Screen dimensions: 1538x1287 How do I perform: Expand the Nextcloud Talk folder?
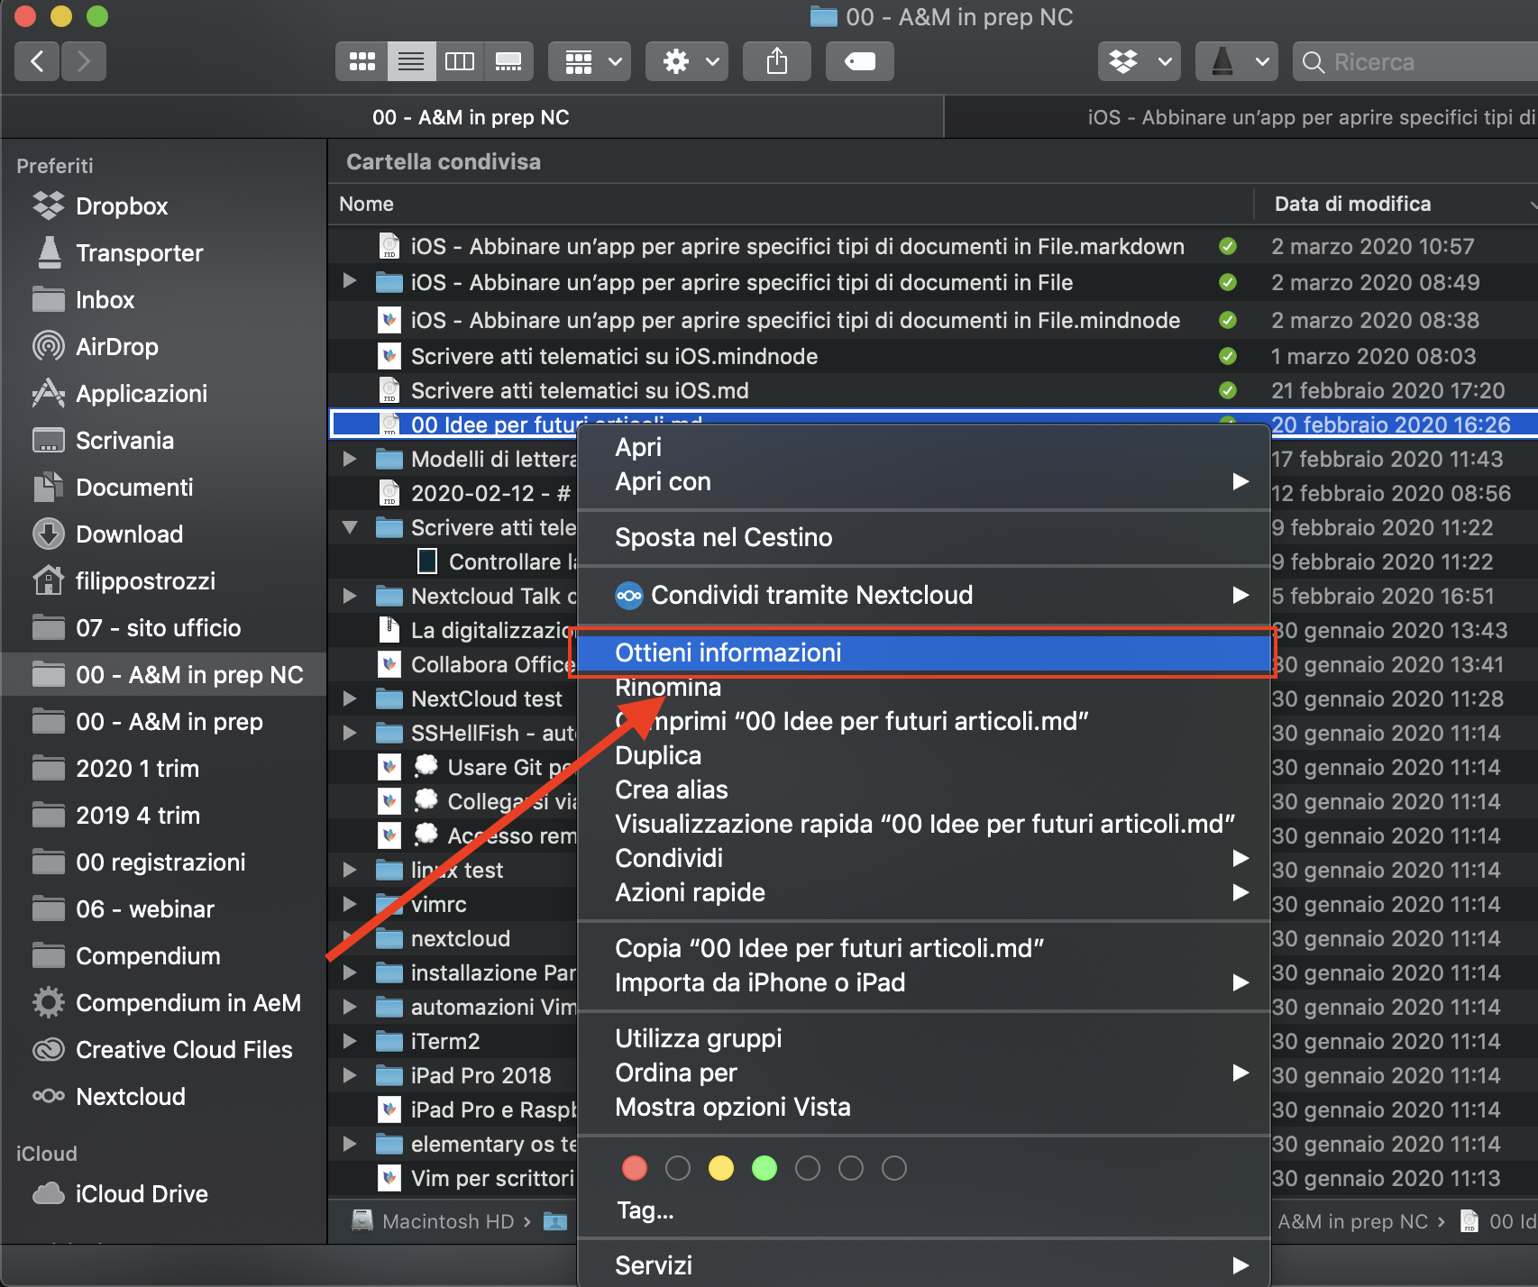coord(350,596)
